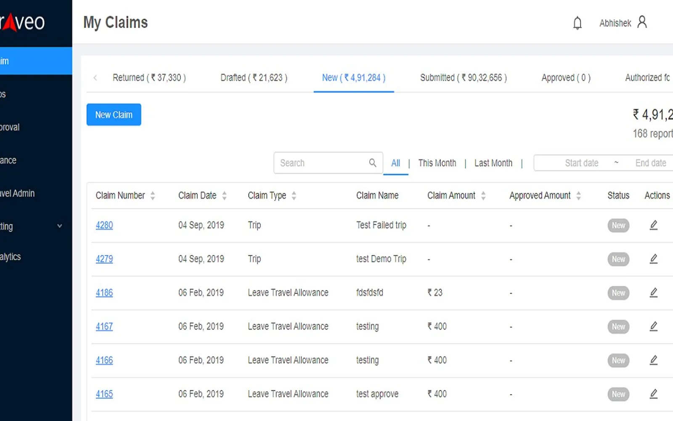Pick an End date

click(x=651, y=163)
